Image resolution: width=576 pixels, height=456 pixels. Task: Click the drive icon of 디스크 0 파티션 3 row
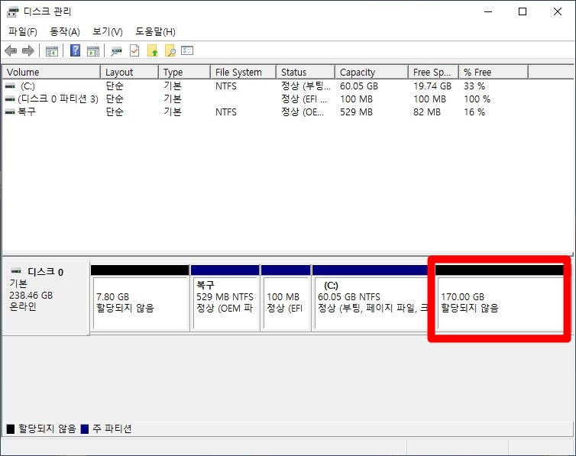click(x=10, y=99)
